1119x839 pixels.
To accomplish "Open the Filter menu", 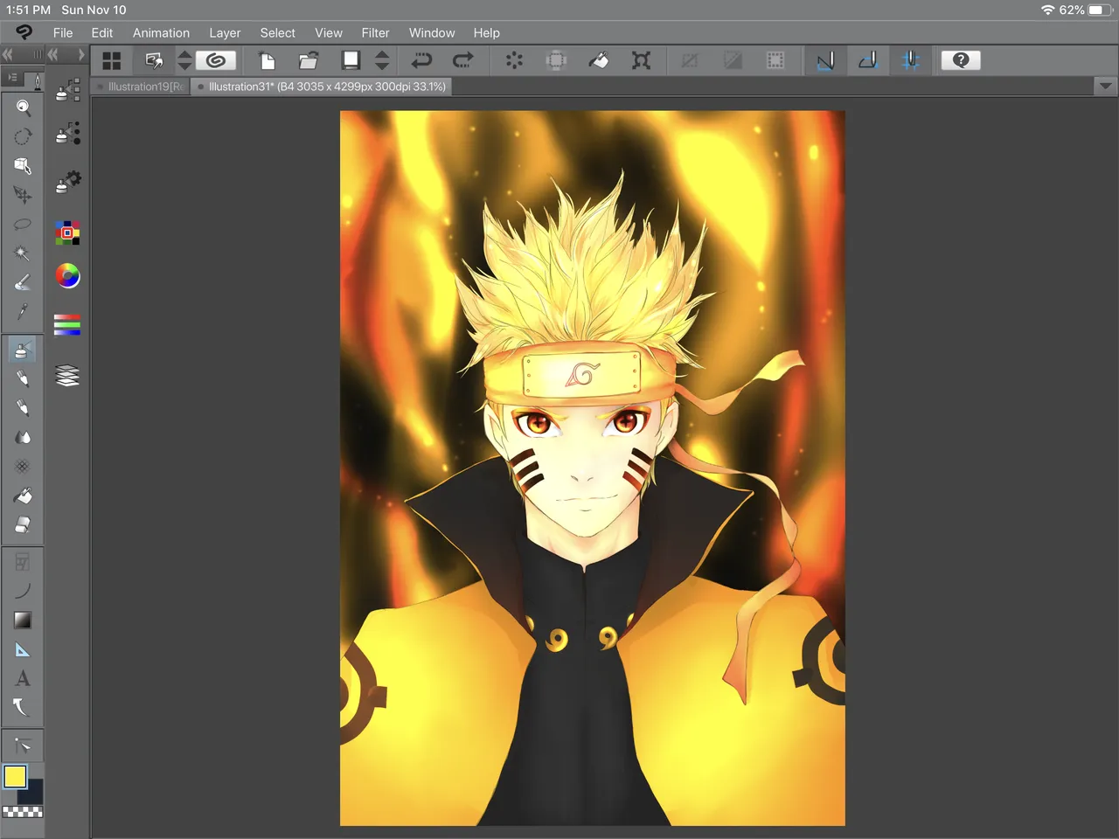I will (x=375, y=33).
